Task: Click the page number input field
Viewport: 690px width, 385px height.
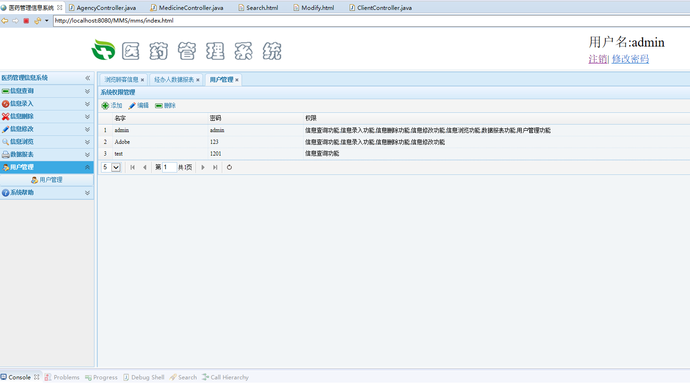Action: 169,167
